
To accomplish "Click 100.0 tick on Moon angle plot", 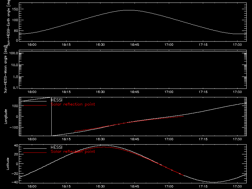I will click(x=14, y=53).
